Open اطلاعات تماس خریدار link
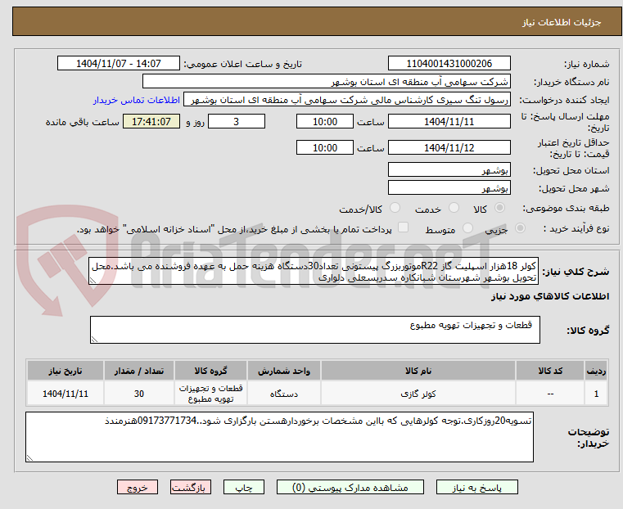Screen dimensions: 623x509 point(137,100)
